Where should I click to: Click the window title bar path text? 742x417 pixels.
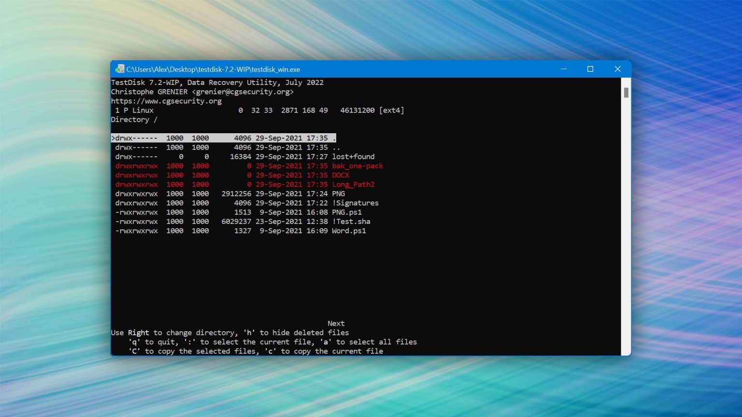click(213, 69)
